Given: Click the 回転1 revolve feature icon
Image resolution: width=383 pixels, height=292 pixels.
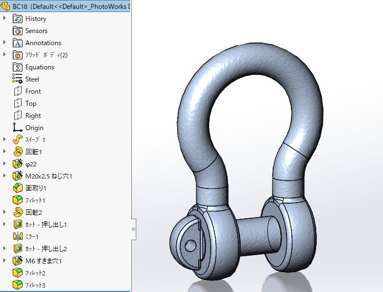Looking at the screenshot, I should click(x=18, y=152).
